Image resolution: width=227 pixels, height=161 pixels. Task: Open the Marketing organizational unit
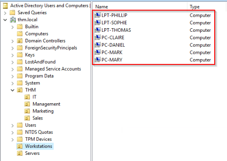point(43,111)
